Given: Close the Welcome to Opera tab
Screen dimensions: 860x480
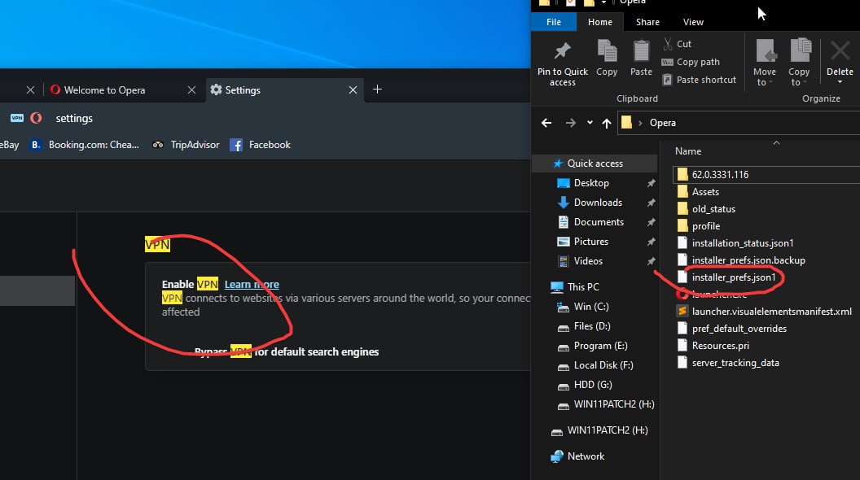Looking at the screenshot, I should pos(191,89).
